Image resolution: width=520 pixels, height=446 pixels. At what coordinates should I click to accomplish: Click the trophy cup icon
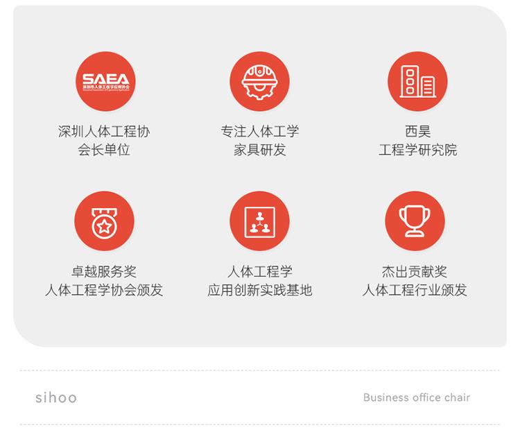pos(415,221)
